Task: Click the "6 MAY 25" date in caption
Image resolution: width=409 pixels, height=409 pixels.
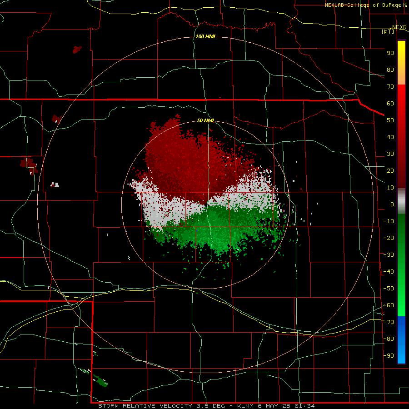Action: pos(274,406)
